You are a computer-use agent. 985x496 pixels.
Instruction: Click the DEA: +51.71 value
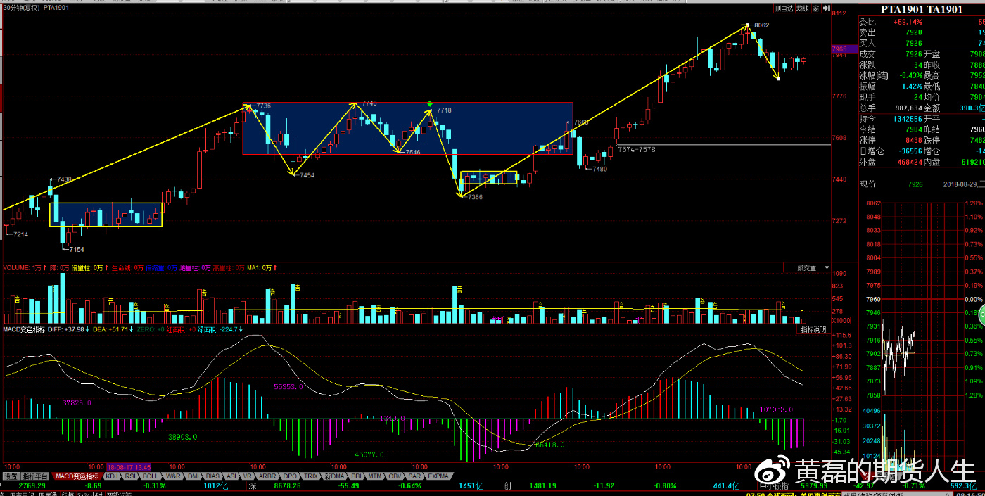coord(111,329)
